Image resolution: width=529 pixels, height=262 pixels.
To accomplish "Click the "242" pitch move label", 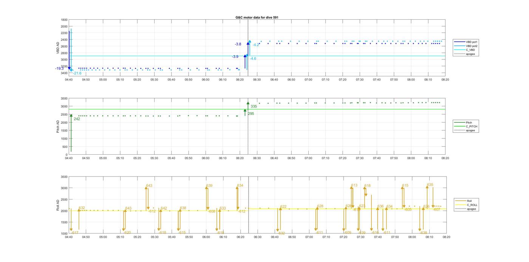I will click(x=77, y=119).
